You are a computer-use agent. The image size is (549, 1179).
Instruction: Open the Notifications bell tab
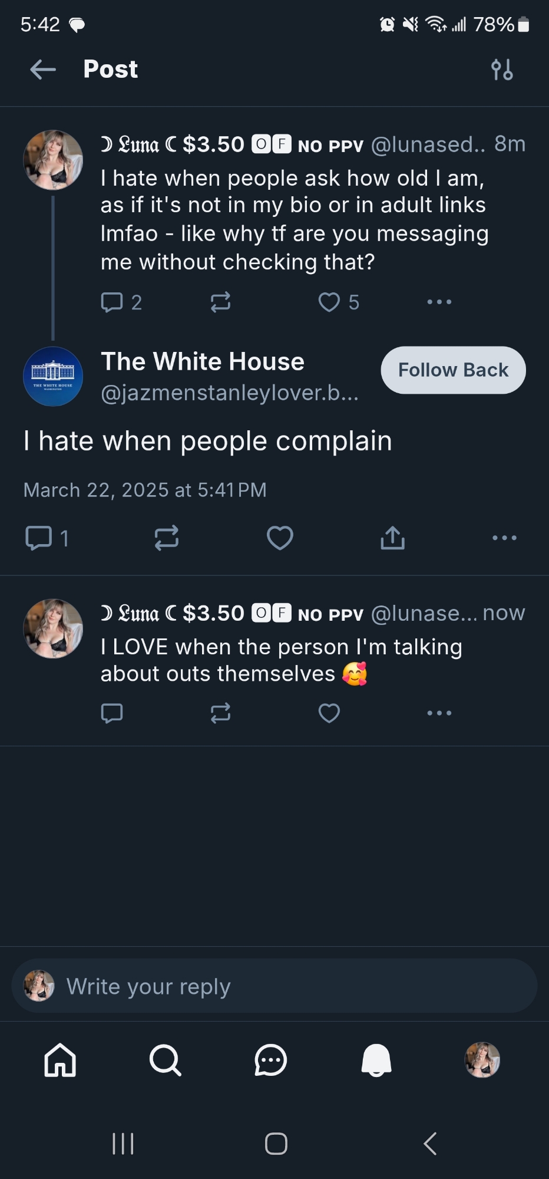point(376,1060)
